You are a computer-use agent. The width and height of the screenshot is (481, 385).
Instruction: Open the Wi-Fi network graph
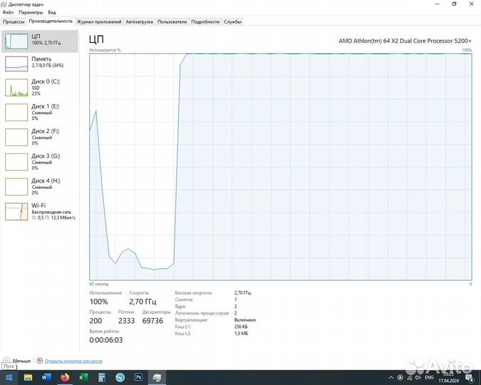click(39, 211)
